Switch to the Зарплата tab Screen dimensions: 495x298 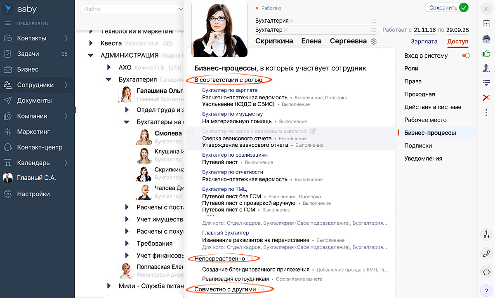pos(424,41)
